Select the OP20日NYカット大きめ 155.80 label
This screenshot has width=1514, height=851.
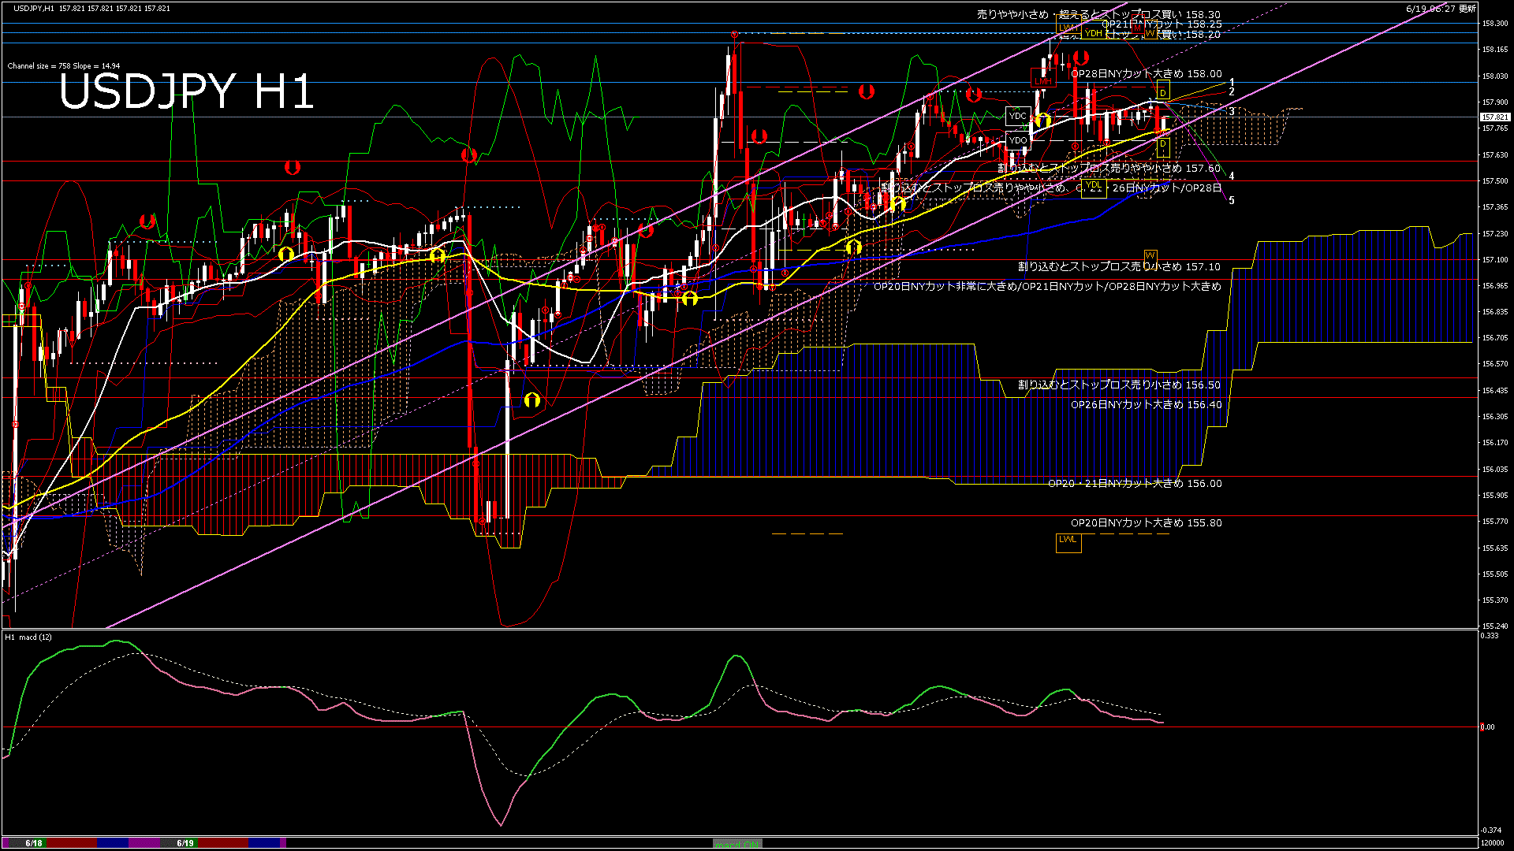1146,523
